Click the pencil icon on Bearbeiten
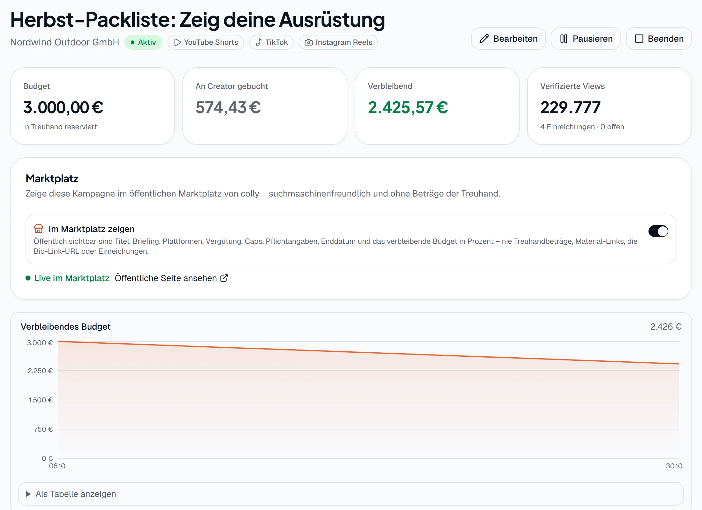This screenshot has width=702, height=510. (484, 39)
